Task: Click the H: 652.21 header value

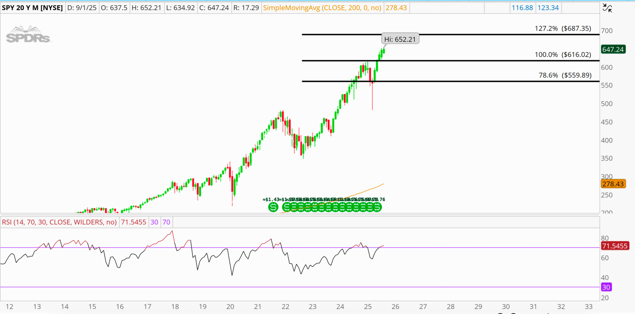Action: (146, 8)
